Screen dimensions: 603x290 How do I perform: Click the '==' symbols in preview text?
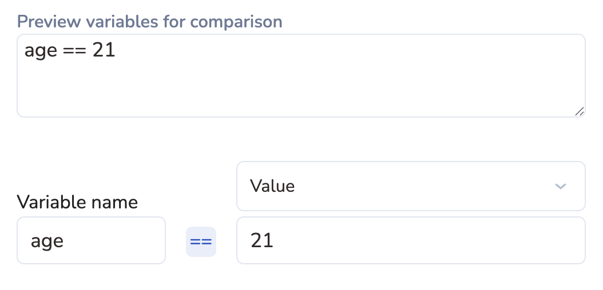74,50
